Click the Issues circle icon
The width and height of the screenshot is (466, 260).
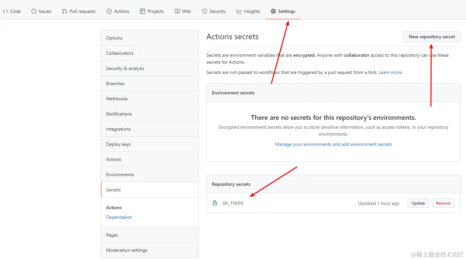[34, 11]
